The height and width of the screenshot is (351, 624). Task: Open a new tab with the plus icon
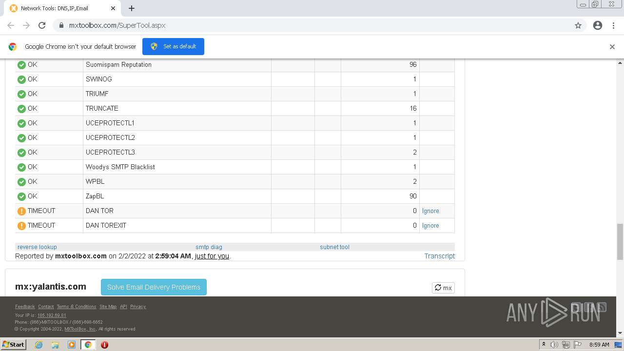132,8
